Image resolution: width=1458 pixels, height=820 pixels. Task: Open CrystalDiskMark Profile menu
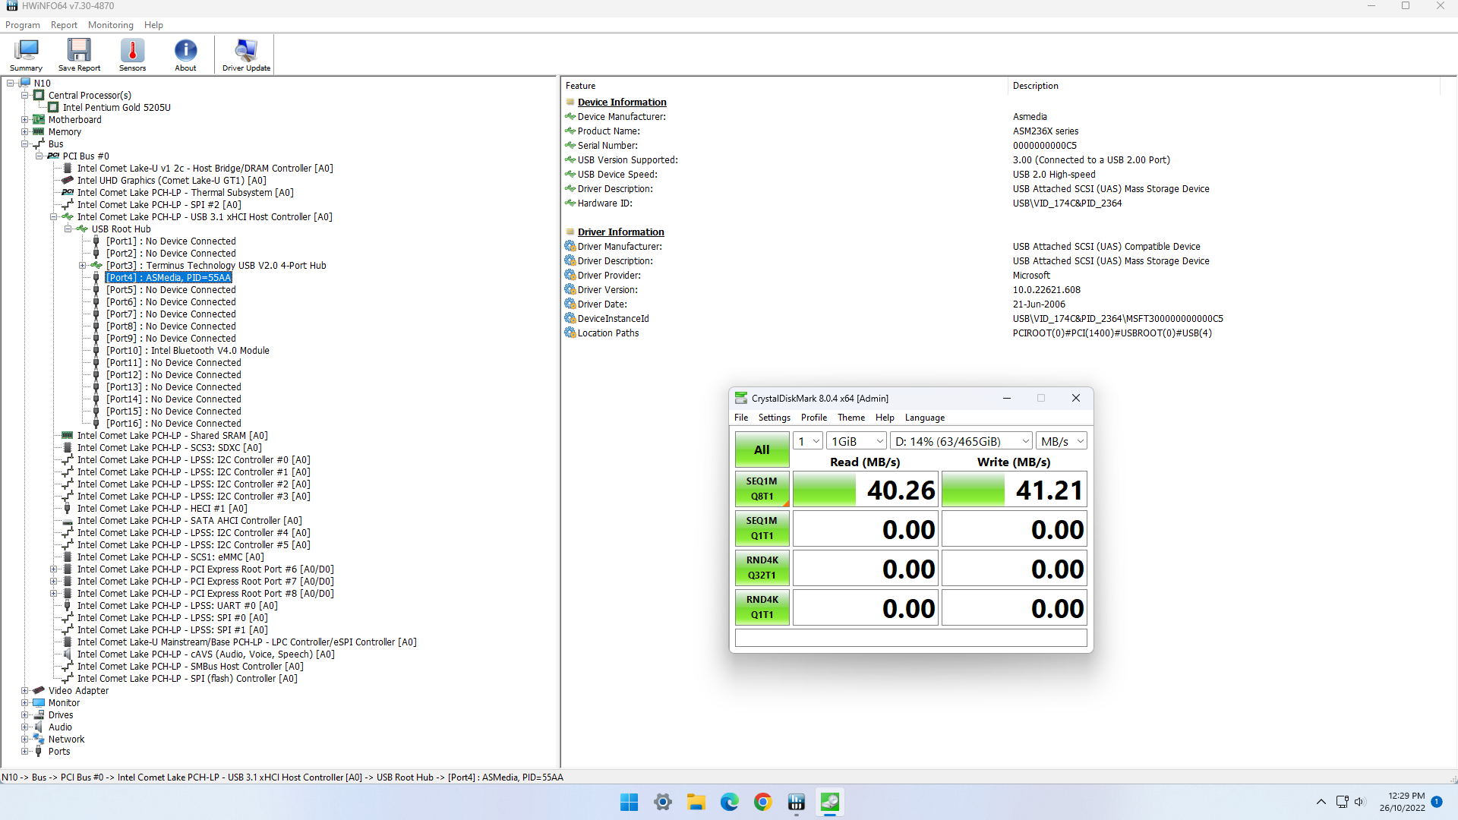(814, 418)
